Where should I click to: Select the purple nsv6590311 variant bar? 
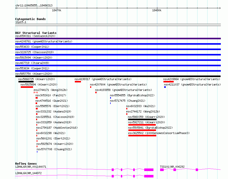[118, 39]
